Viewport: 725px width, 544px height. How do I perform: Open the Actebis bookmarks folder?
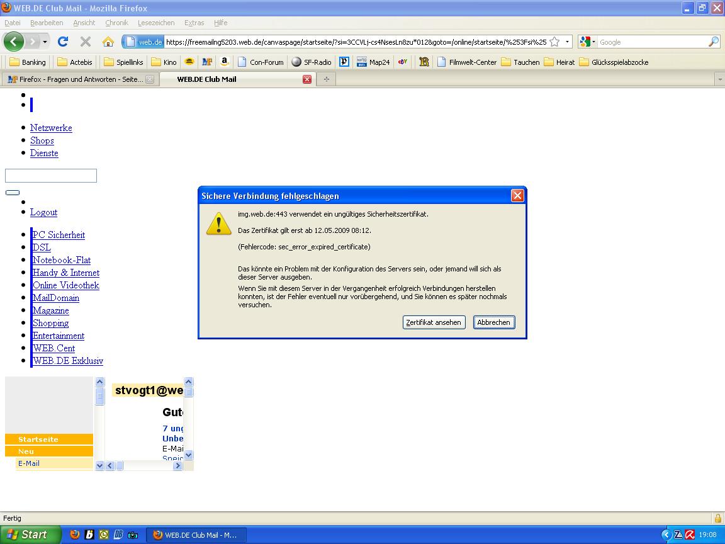pos(75,62)
